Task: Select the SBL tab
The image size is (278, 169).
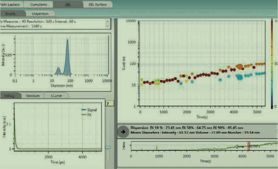Action: pyautogui.click(x=68, y=5)
